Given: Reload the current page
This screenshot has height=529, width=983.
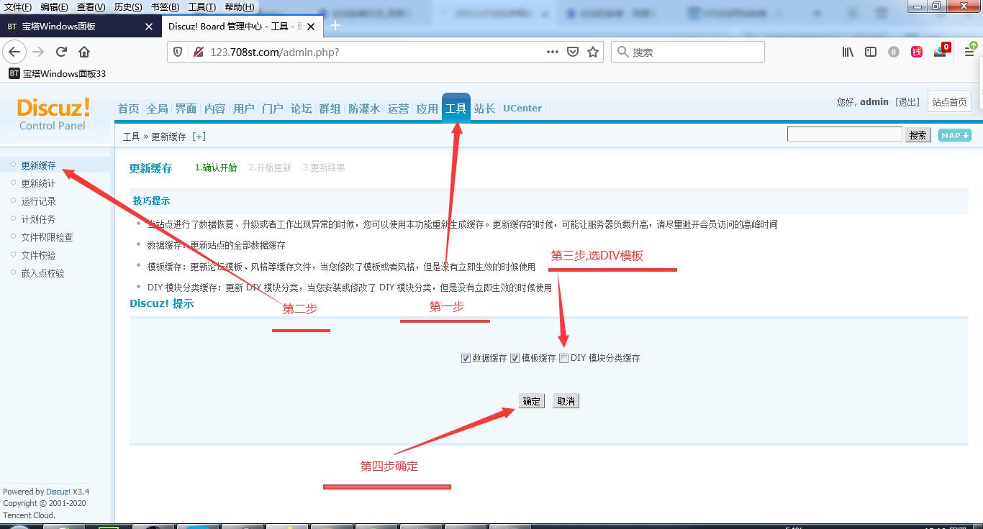Looking at the screenshot, I should (x=61, y=52).
